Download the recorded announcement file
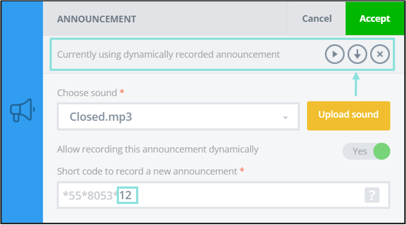Viewport: 406px width, 225px height. click(x=357, y=54)
